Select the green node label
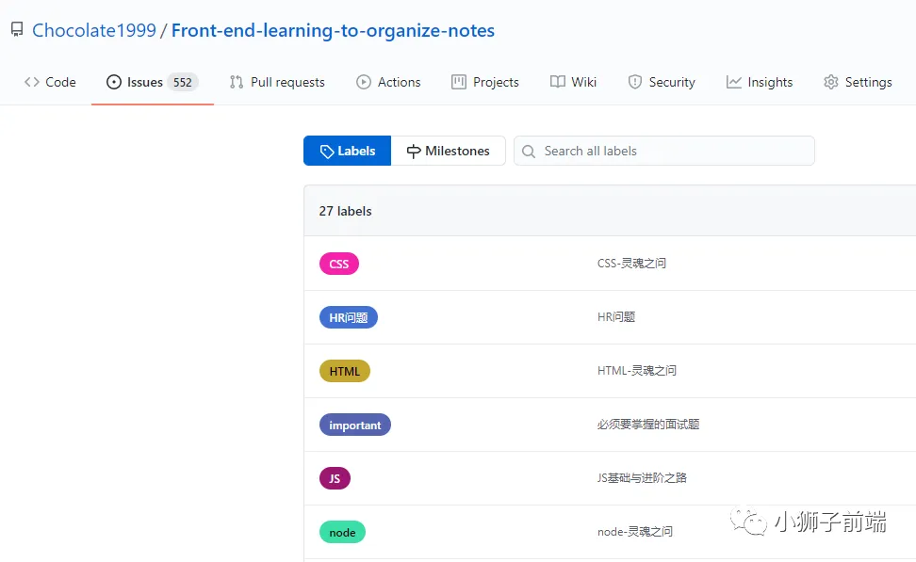This screenshot has height=562, width=916. (342, 532)
